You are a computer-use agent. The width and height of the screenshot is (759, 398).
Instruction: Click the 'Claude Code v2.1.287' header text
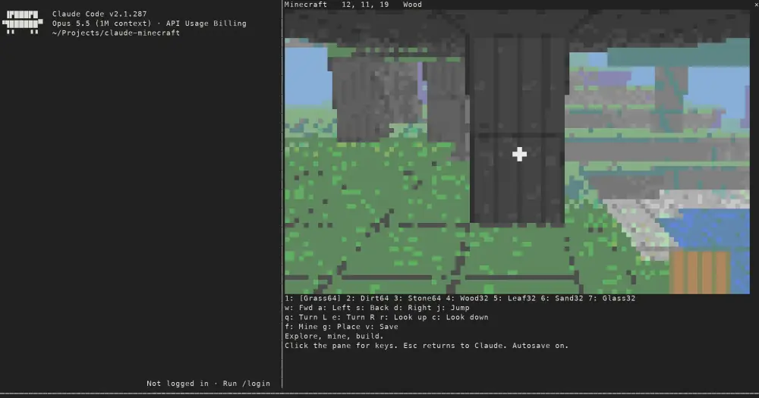[x=99, y=14]
